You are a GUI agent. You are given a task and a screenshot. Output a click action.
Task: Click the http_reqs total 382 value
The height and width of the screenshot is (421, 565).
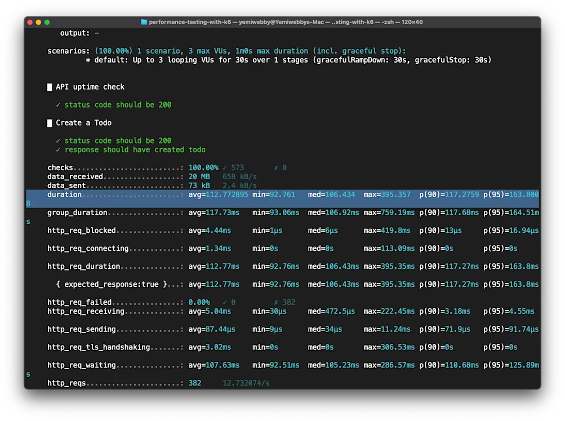pos(194,383)
